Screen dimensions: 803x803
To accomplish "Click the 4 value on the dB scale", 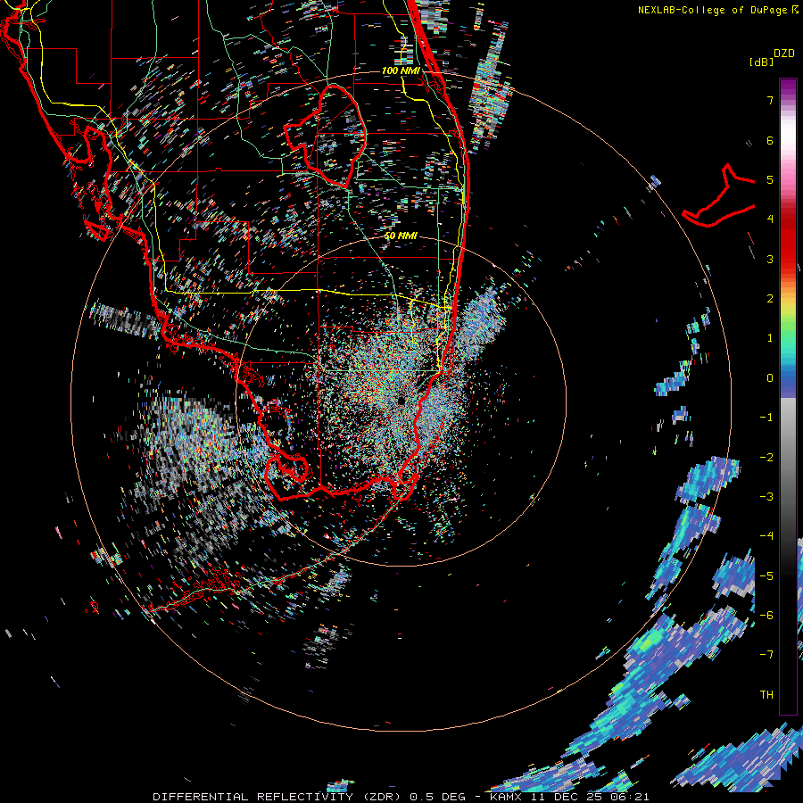I will tap(770, 219).
